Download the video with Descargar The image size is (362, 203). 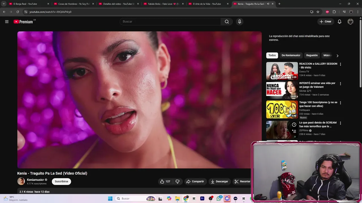(219, 182)
